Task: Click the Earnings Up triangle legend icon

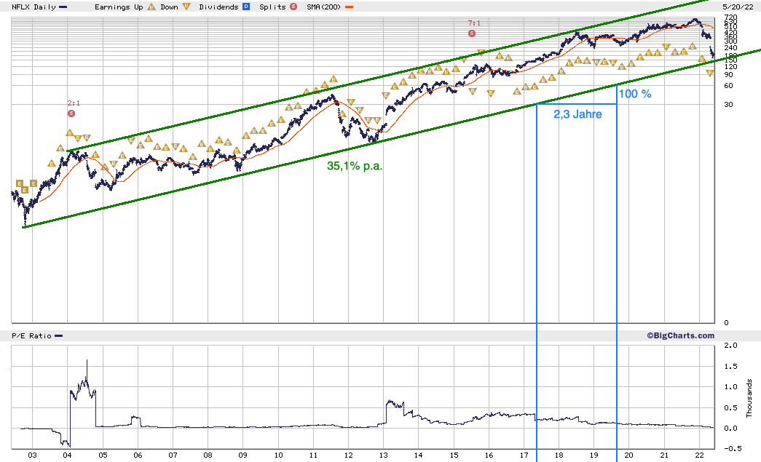Action: click(151, 7)
